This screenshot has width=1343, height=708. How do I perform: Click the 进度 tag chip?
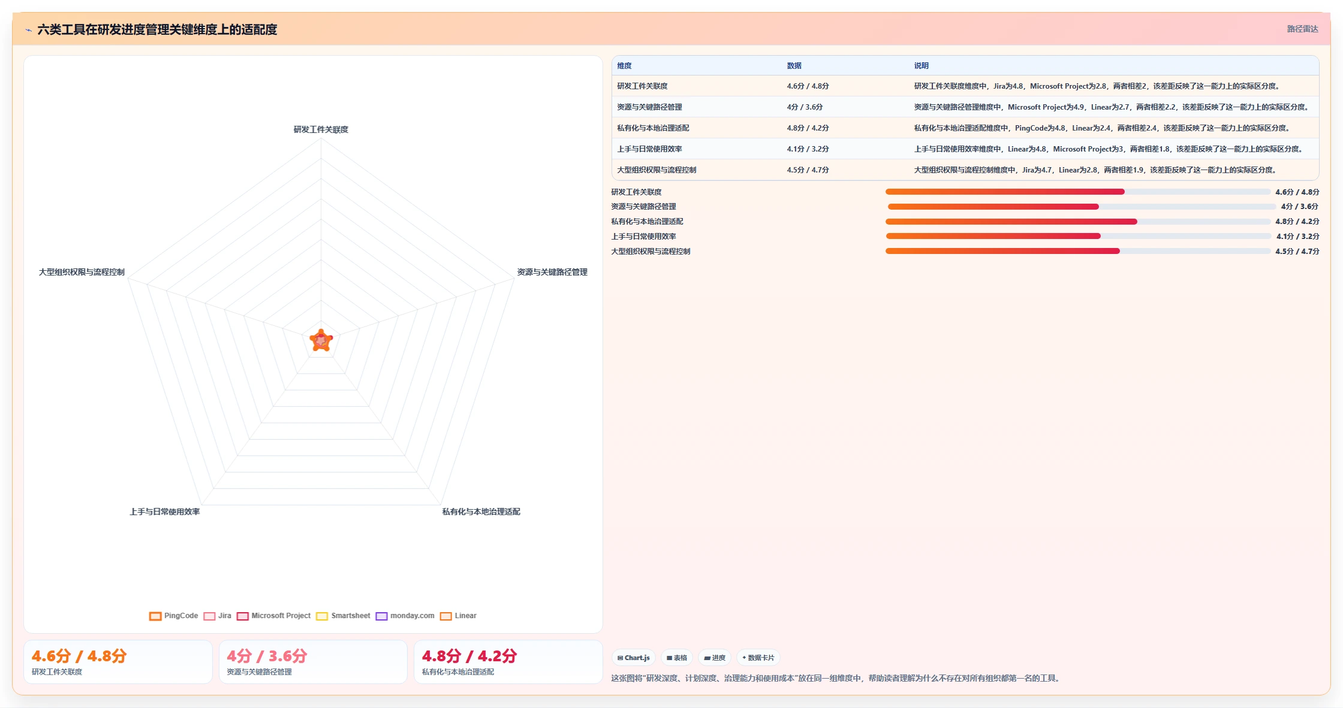[x=715, y=658]
